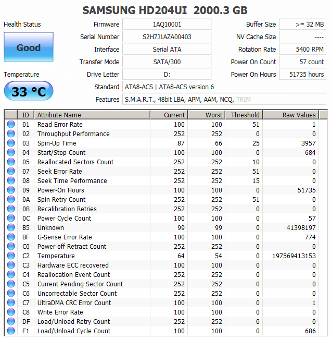331x339 pixels.
Task: Click status orb for Spin-Up Time
Action: tap(11, 143)
